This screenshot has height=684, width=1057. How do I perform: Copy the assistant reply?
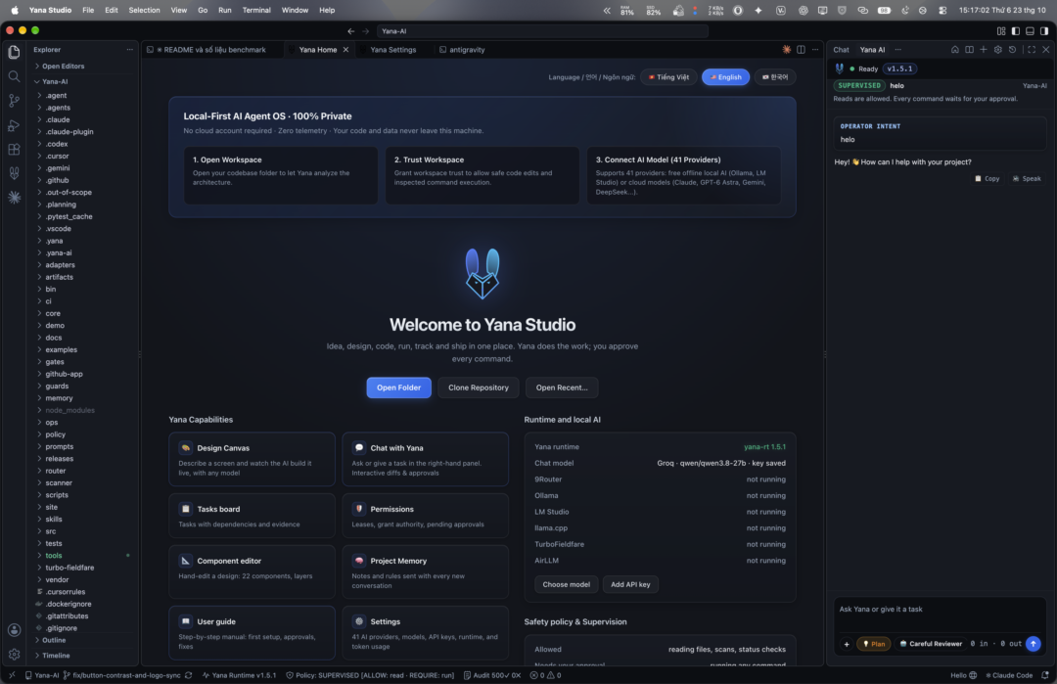click(987, 178)
